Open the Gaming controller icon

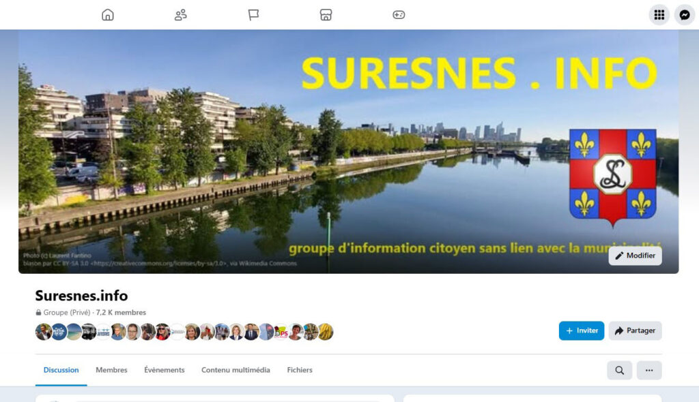[x=399, y=15]
